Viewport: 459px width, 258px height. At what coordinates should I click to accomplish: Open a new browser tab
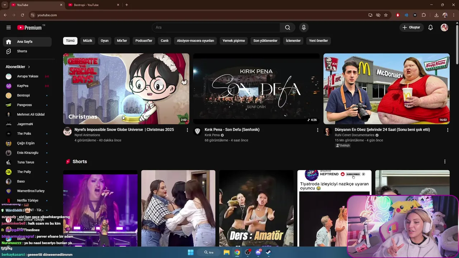tap(127, 5)
